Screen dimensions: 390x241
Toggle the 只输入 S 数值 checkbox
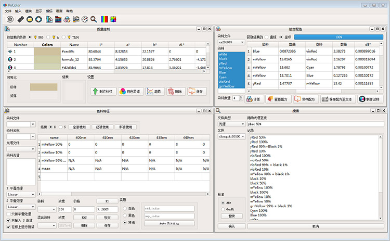[8, 220]
